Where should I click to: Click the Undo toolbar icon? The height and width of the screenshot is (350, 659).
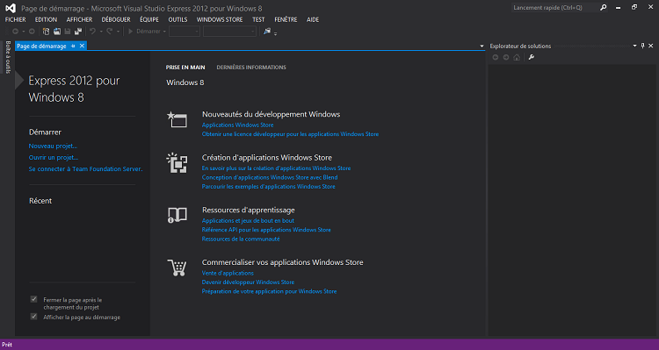[x=92, y=32]
